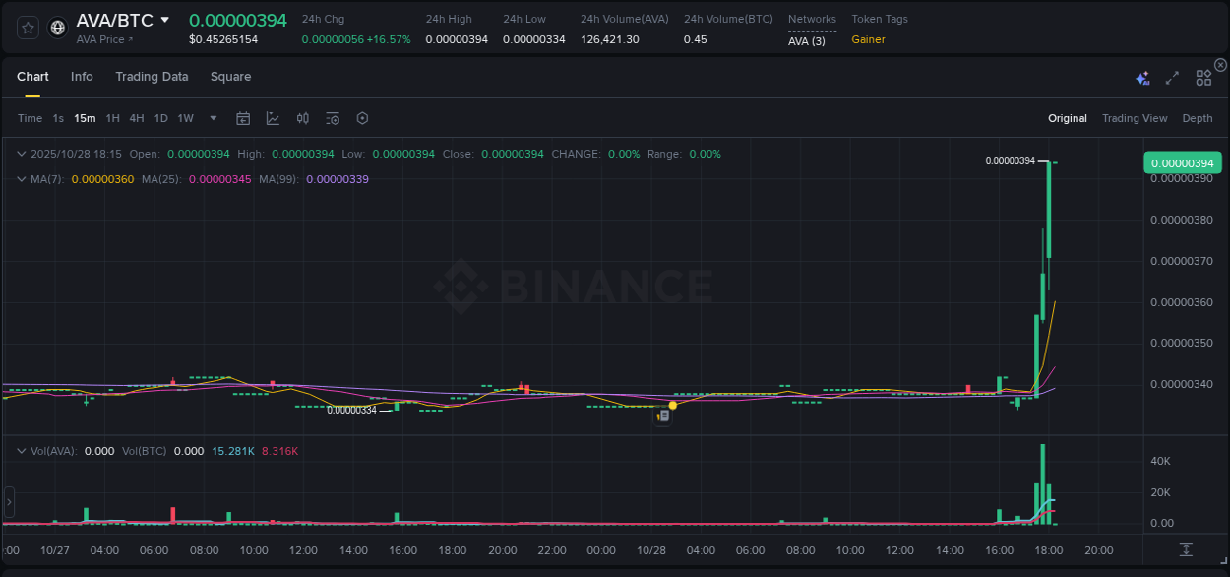This screenshot has width=1230, height=577.
Task: Click the candlestick display icon
Action: point(302,118)
